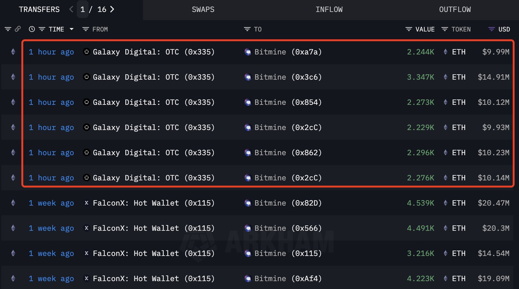519x289 pixels.
Task: Click Bitmine logo in 0x566 row
Action: [248, 228]
